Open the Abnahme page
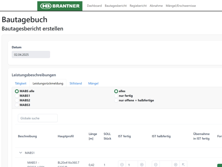The width and height of the screenshot is (222, 167). [156, 6]
